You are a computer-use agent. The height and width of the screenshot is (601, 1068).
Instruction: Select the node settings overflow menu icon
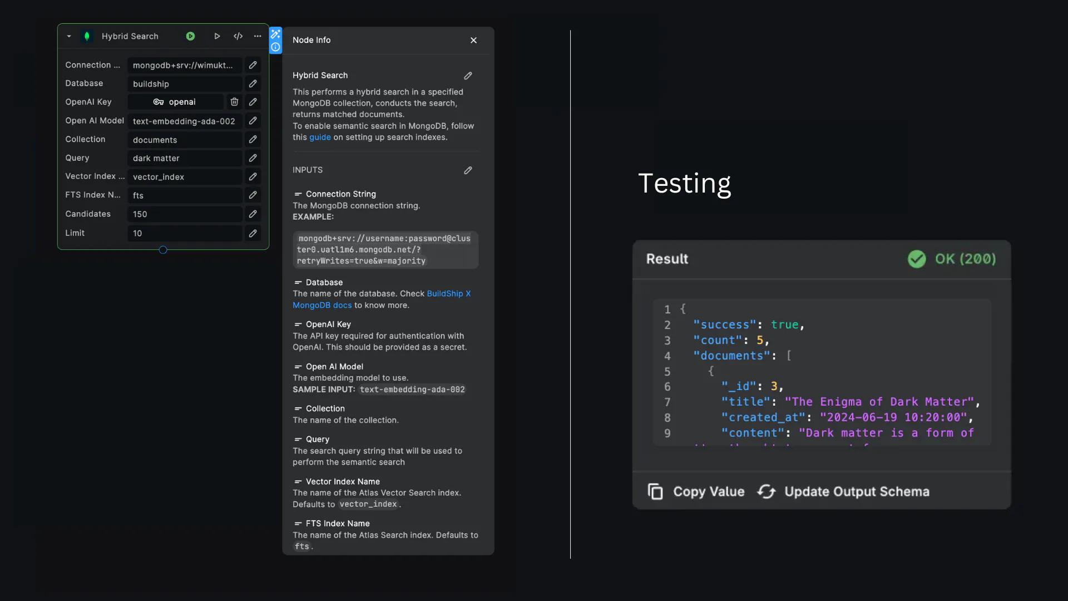[x=258, y=35]
